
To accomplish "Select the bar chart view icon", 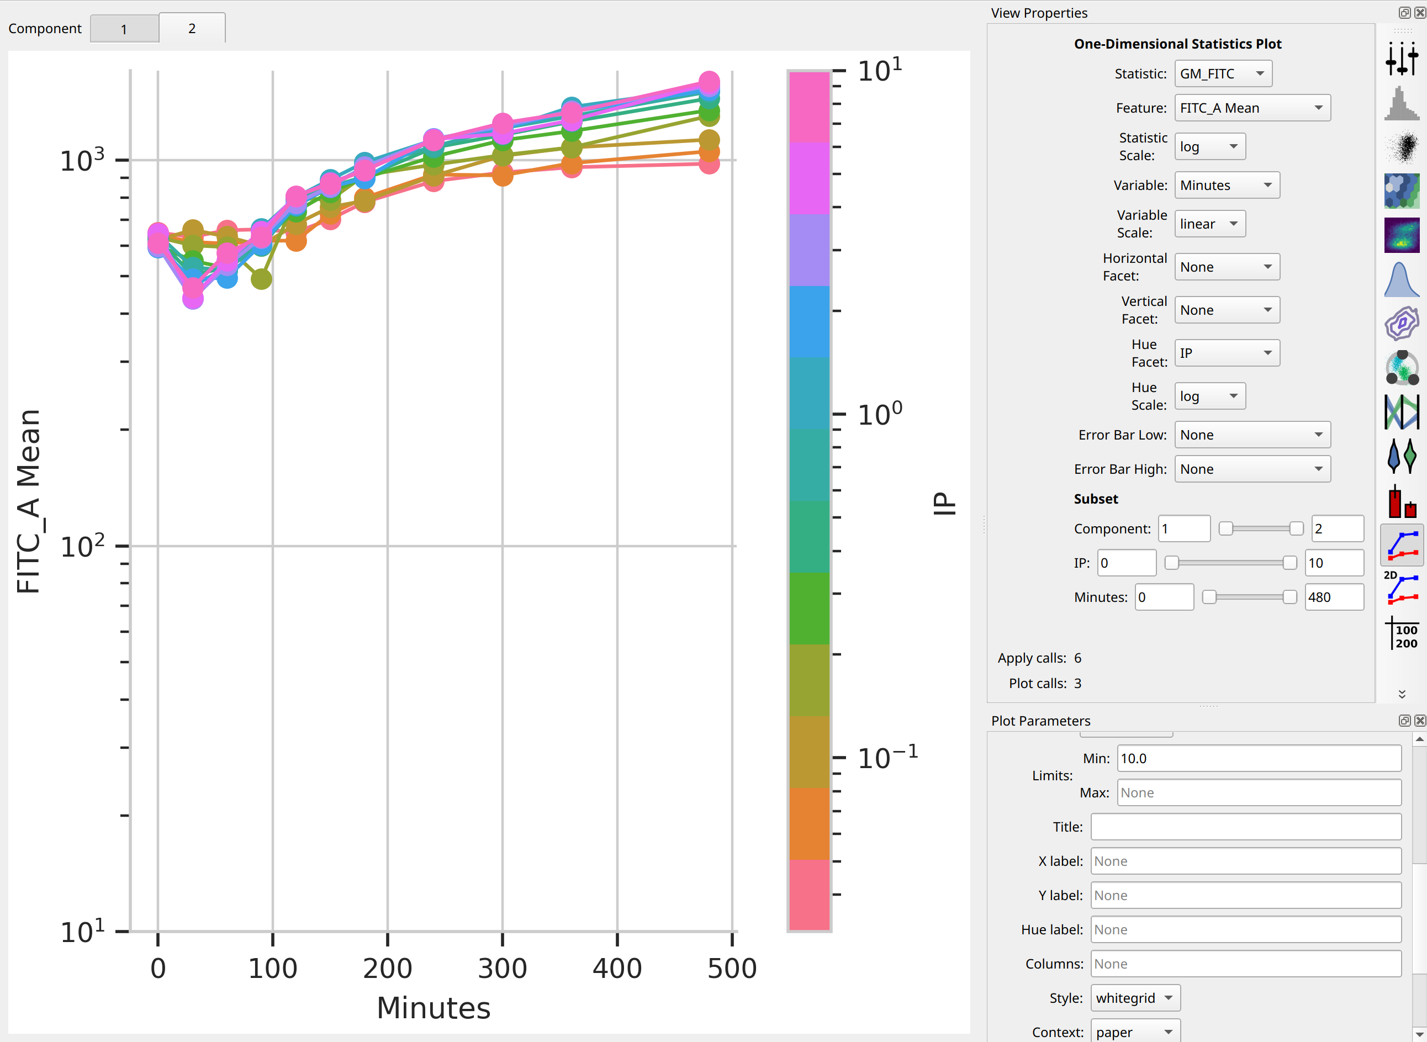I will [1401, 500].
